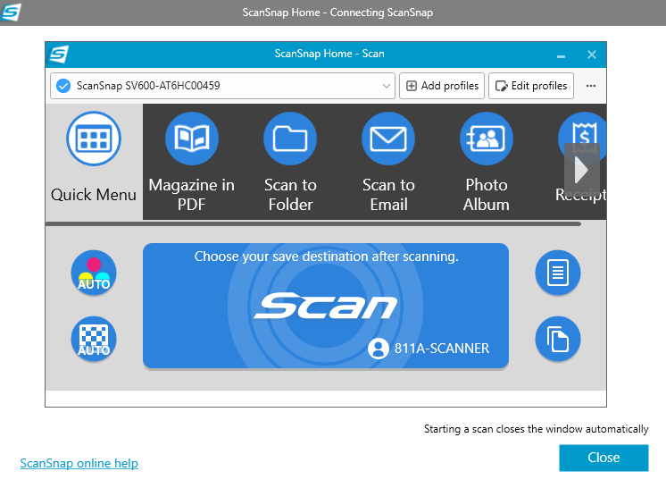Screen dimensions: 666x488
Task: Toggle the auto color mode setting
Action: (x=94, y=273)
